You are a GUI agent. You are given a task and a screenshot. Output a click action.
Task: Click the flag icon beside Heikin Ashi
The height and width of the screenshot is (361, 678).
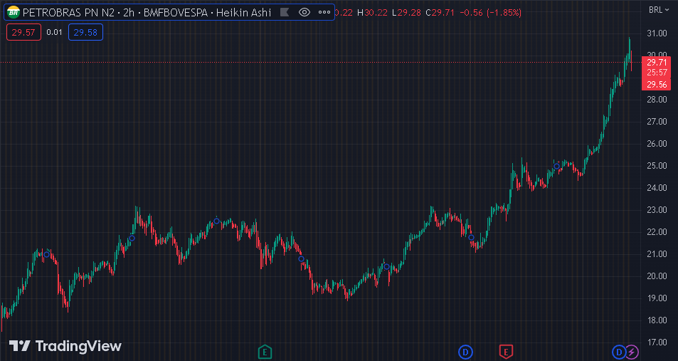pos(285,12)
